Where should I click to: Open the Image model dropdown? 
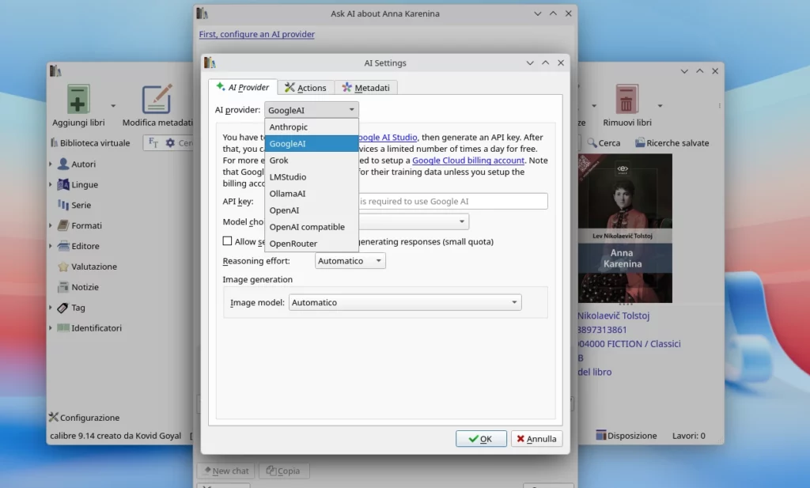click(405, 303)
